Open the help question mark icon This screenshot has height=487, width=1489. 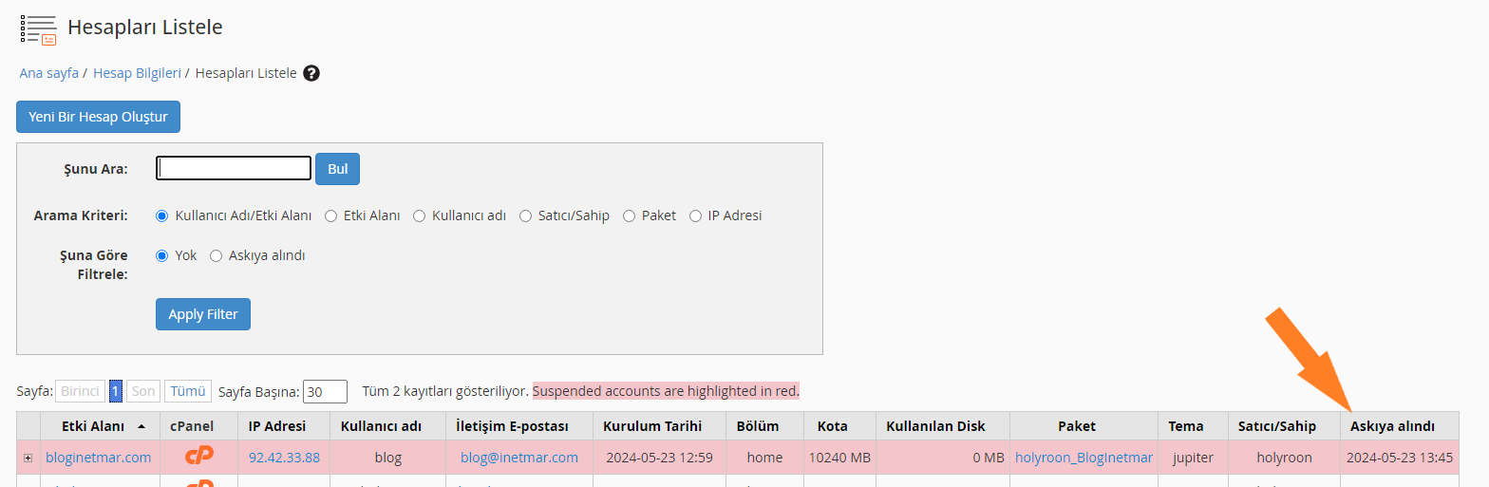coord(311,73)
